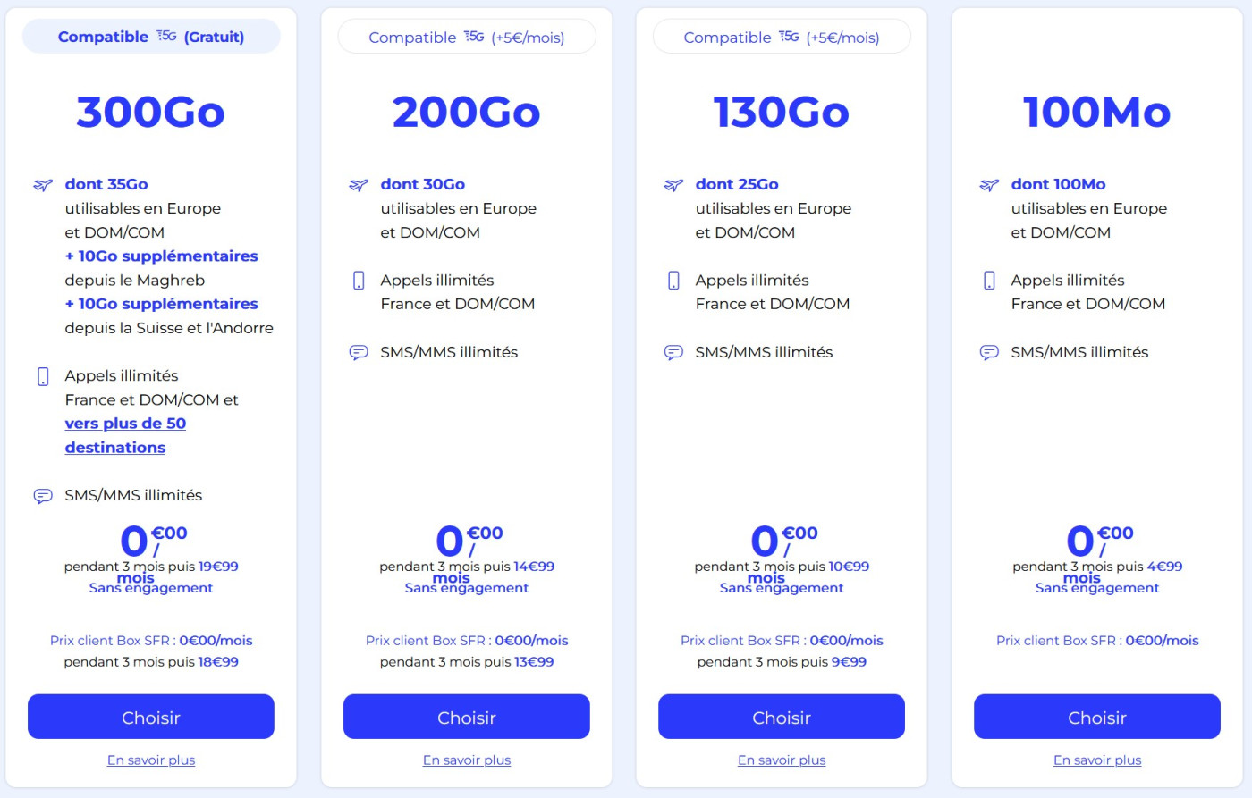The image size is (1252, 798).
Task: Click the 100Mo plan heading
Action: click(1096, 112)
